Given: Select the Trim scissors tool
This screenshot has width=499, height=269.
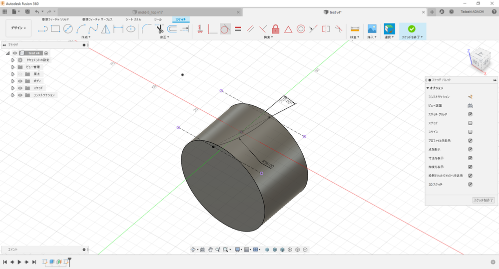Looking at the screenshot, I should 160,29.
